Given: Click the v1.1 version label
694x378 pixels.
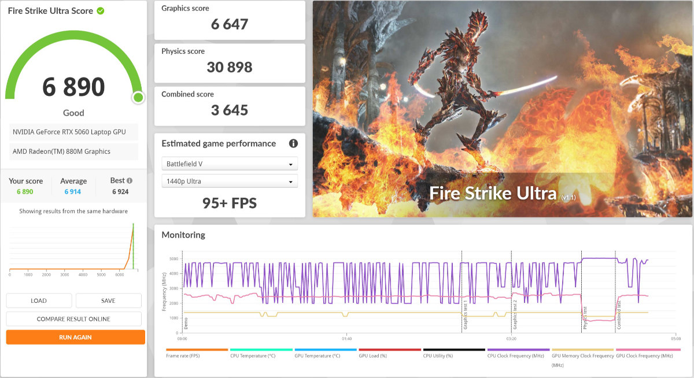Looking at the screenshot, I should 568,198.
